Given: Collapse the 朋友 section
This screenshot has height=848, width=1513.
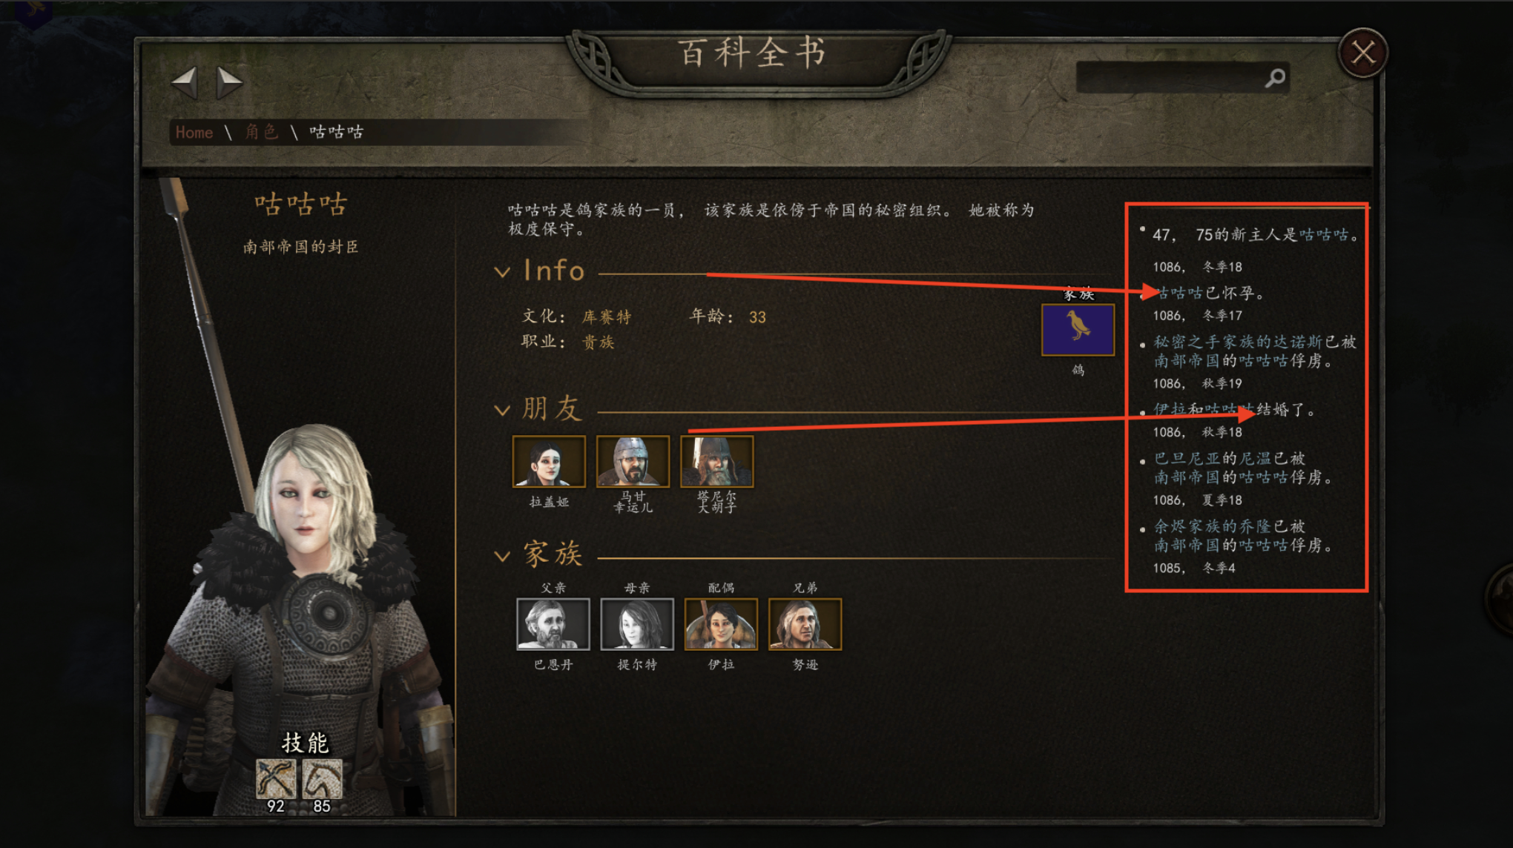Looking at the screenshot, I should [x=502, y=410].
